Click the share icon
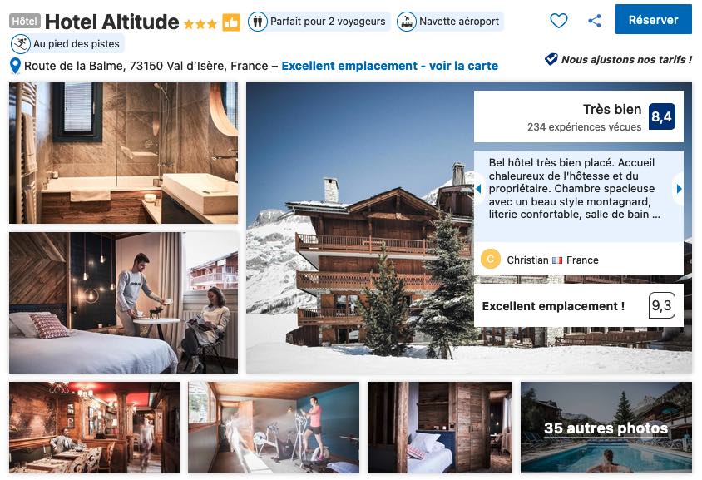This screenshot has height=480, width=702. 594,21
